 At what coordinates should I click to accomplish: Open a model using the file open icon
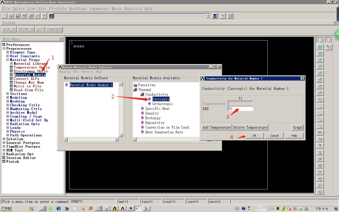(11, 16)
